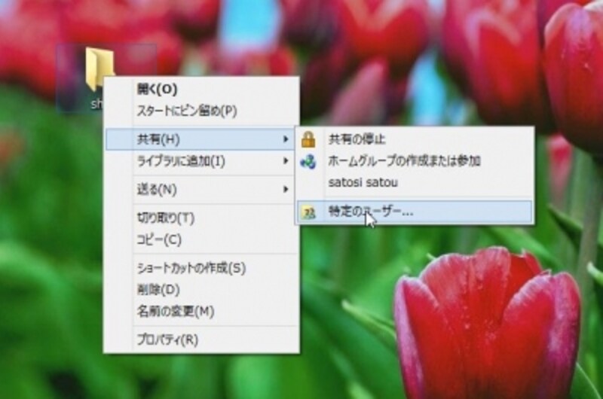Expand the submenu arrow next to 共有(H)
This screenshot has width=603, height=399.
point(286,139)
